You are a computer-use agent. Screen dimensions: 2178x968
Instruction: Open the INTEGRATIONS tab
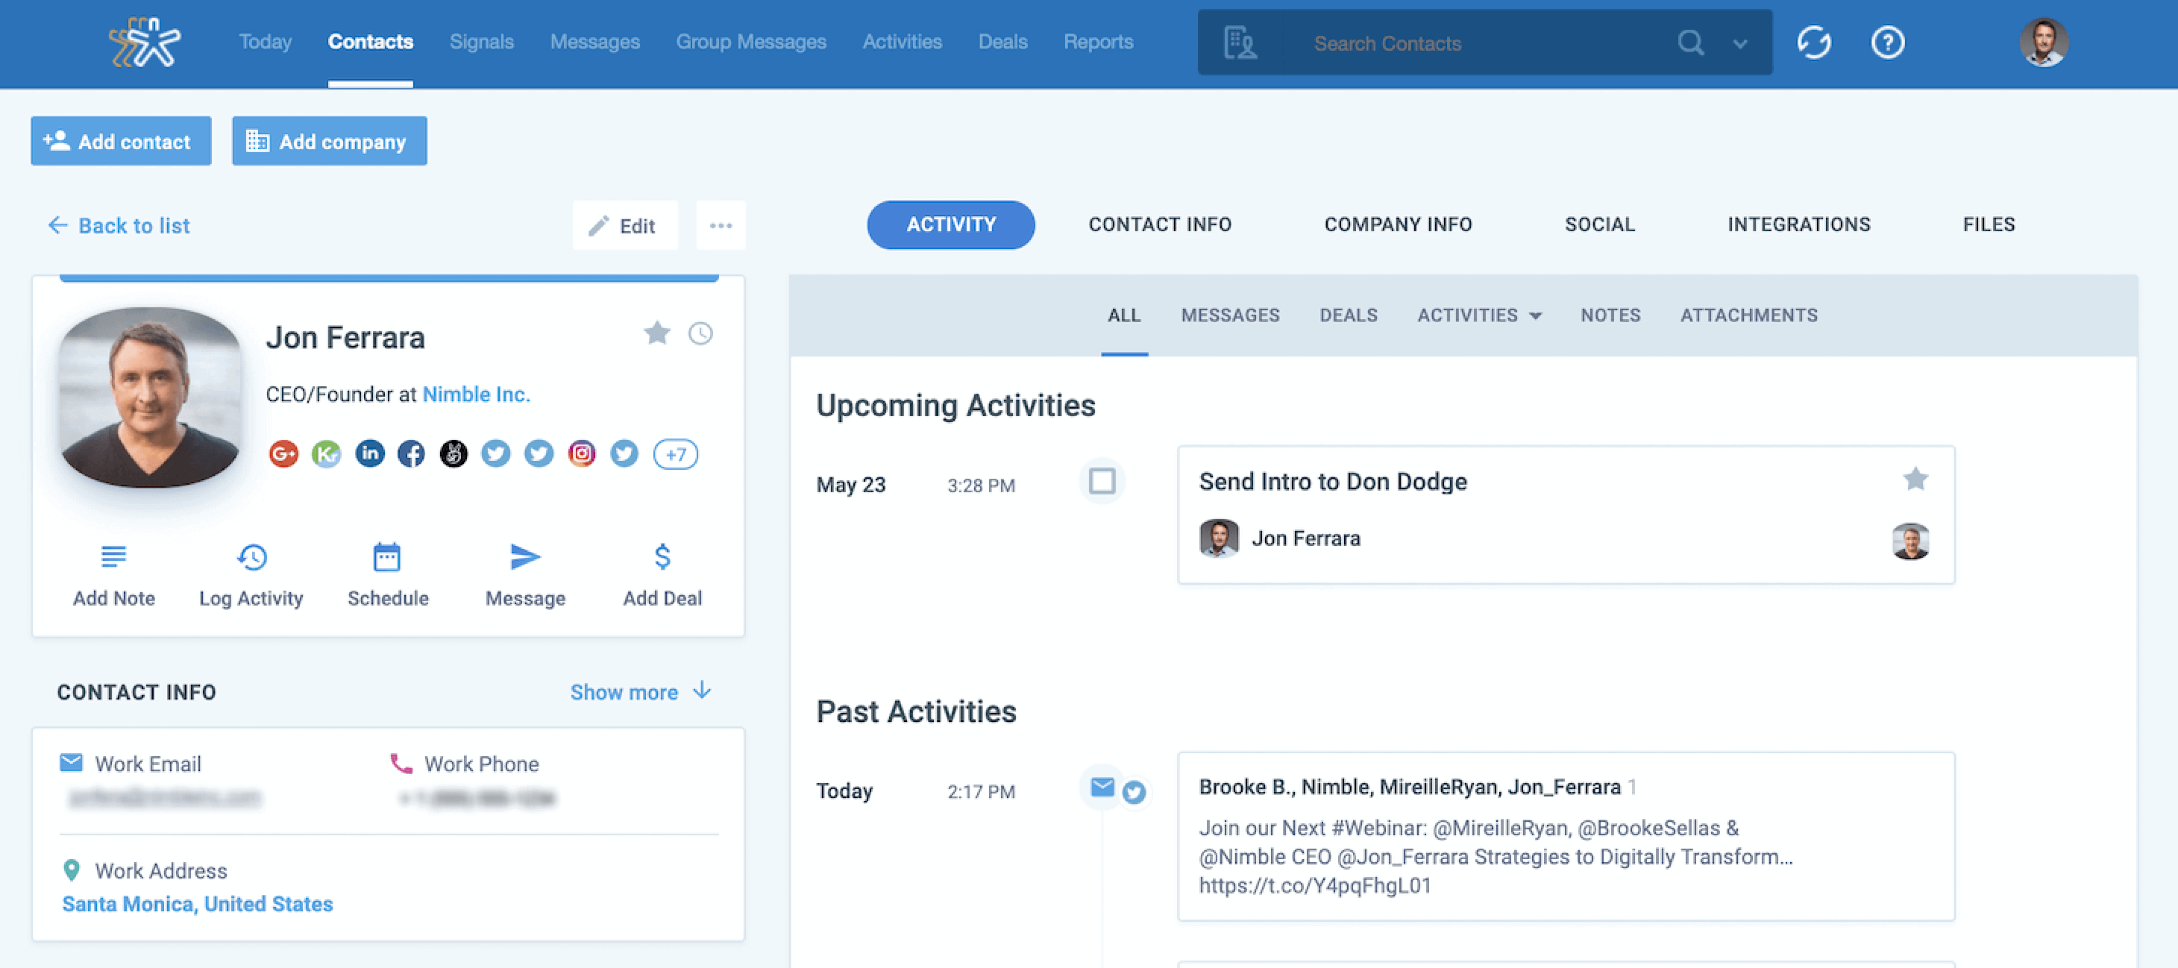point(1798,224)
